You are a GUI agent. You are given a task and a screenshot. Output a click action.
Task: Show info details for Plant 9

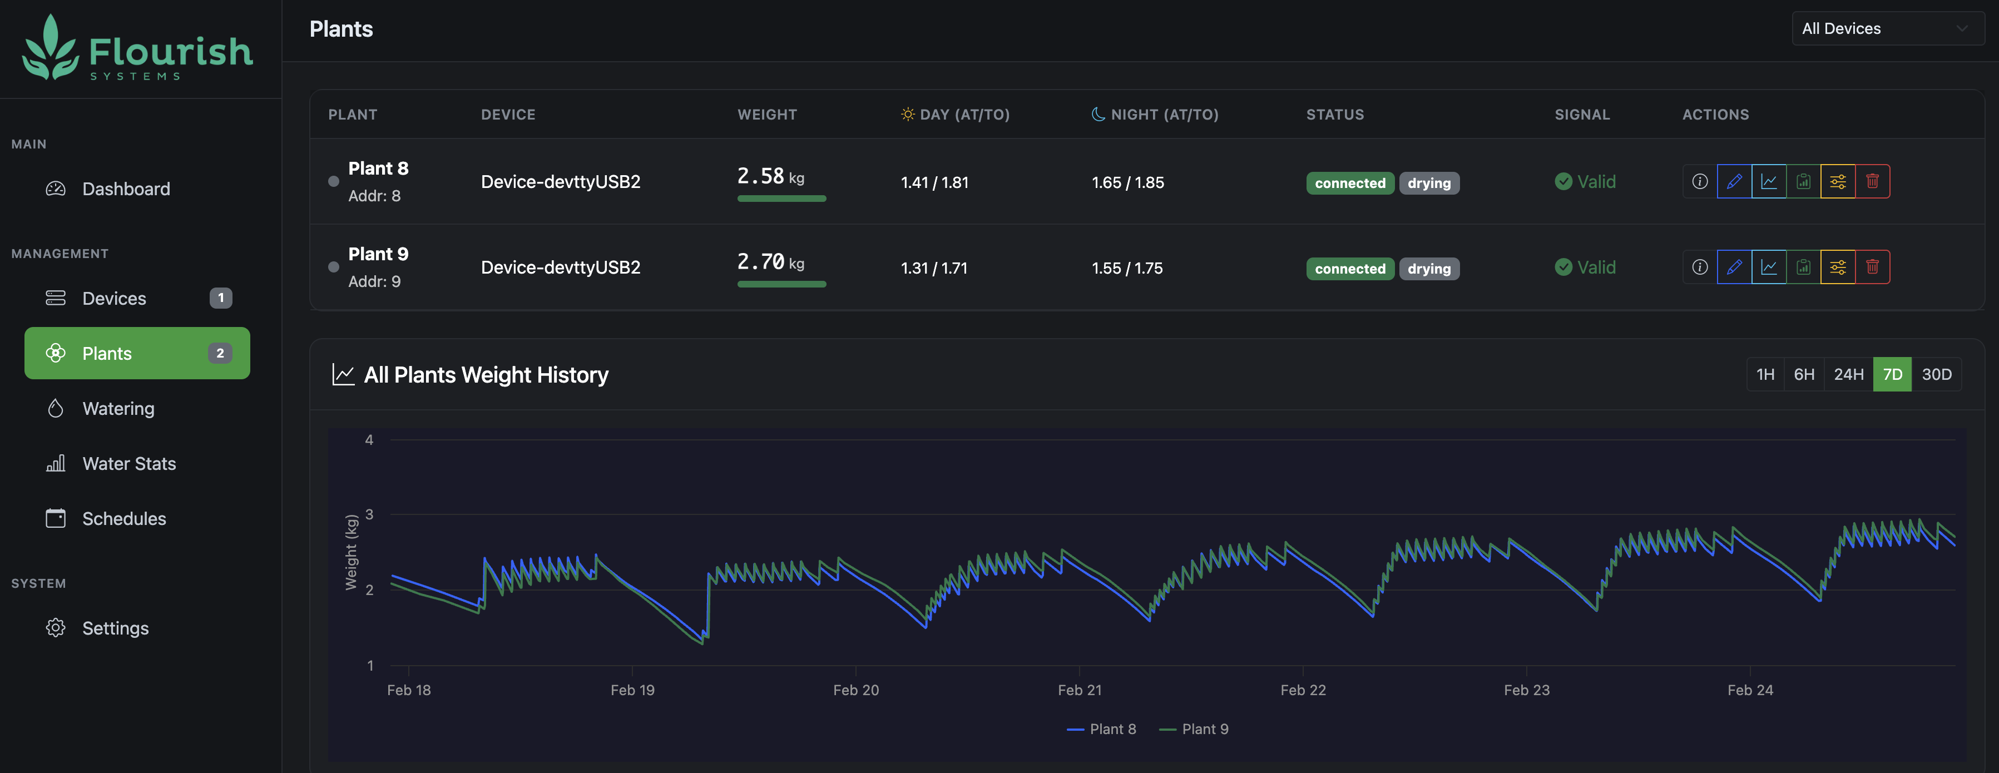point(1699,266)
